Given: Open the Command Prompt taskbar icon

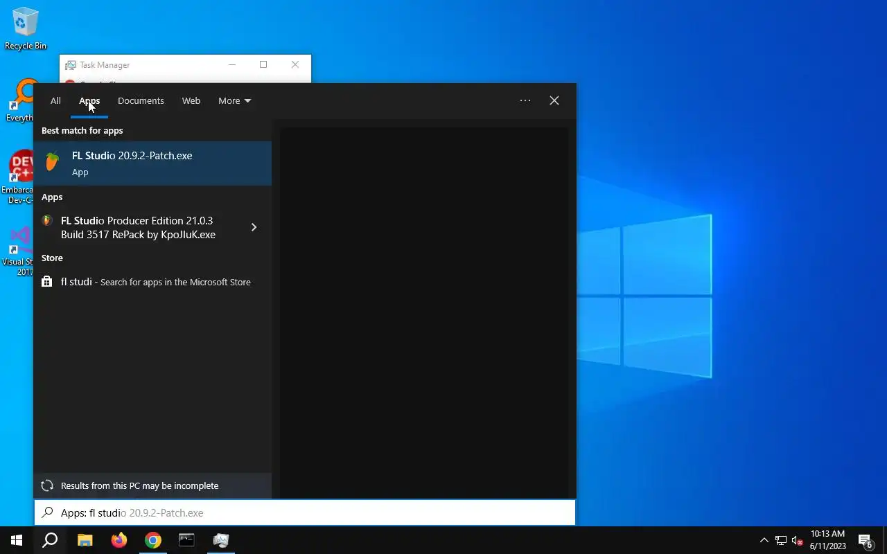Looking at the screenshot, I should (187, 540).
